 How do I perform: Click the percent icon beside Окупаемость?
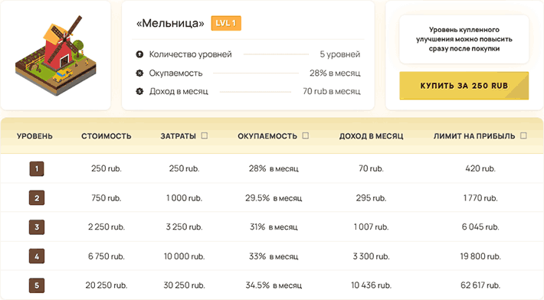click(139, 73)
